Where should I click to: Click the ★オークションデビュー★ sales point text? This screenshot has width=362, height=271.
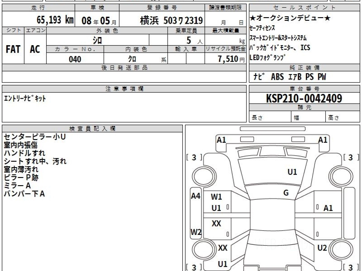tap(290, 18)
